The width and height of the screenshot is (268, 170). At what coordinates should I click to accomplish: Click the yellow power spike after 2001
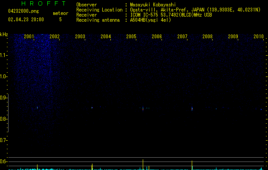37,167
